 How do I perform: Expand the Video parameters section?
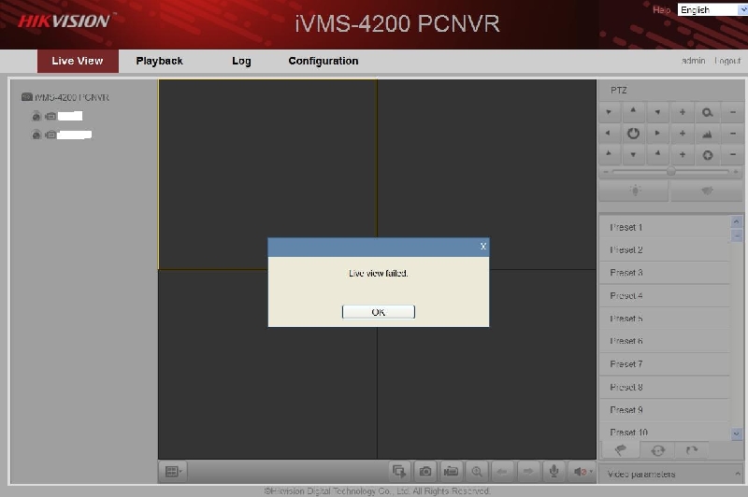click(671, 475)
